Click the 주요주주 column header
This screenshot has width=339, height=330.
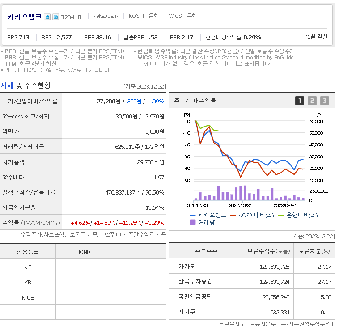[206, 251]
